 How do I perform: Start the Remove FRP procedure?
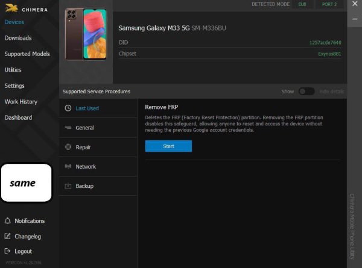coord(168,146)
